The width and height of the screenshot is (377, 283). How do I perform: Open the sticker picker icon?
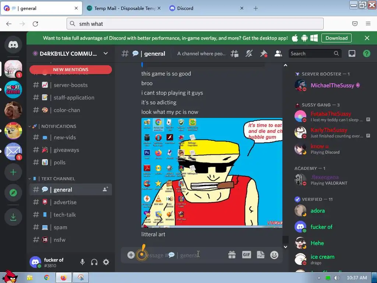click(261, 255)
